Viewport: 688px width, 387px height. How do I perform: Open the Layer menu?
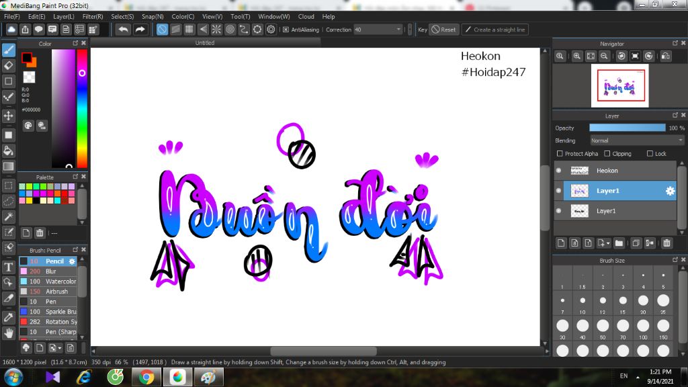click(64, 17)
